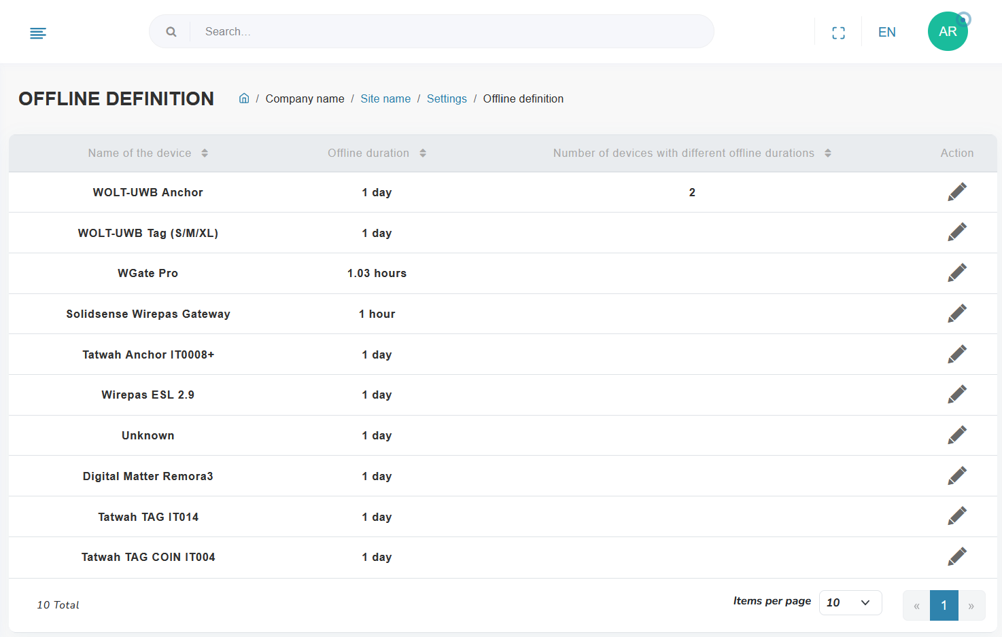
Task: Click the different-durations count '2'
Action: point(692,192)
